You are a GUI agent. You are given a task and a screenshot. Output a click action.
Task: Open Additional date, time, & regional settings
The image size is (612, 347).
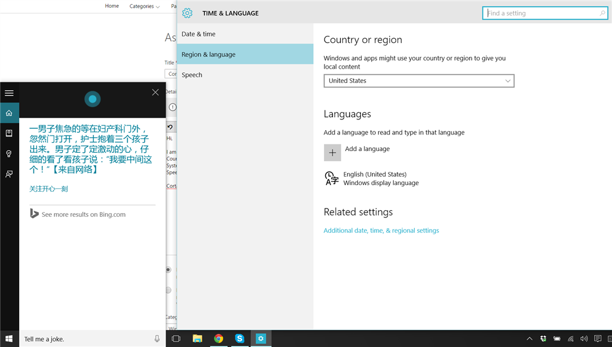coord(381,231)
